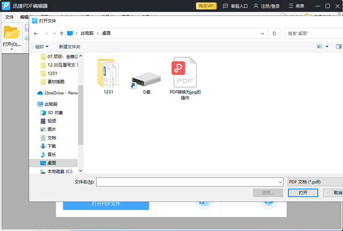
Task: Open view options dropdown arrow
Action: click(x=327, y=47)
